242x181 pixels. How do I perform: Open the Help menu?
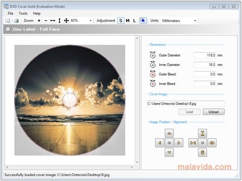(x=37, y=14)
